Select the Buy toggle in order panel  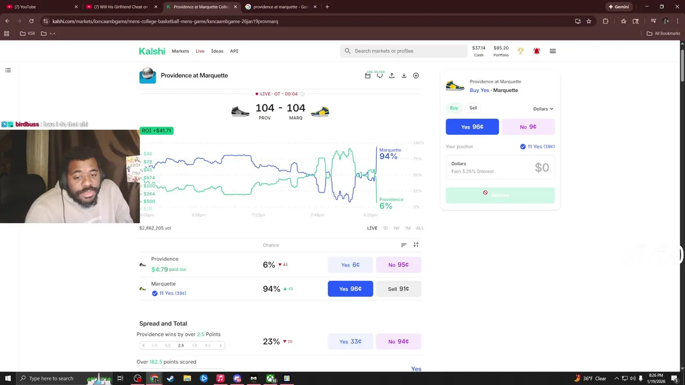(x=454, y=108)
